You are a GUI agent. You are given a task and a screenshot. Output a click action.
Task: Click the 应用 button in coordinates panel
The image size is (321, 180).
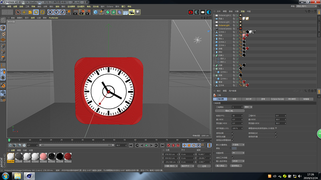204,166
